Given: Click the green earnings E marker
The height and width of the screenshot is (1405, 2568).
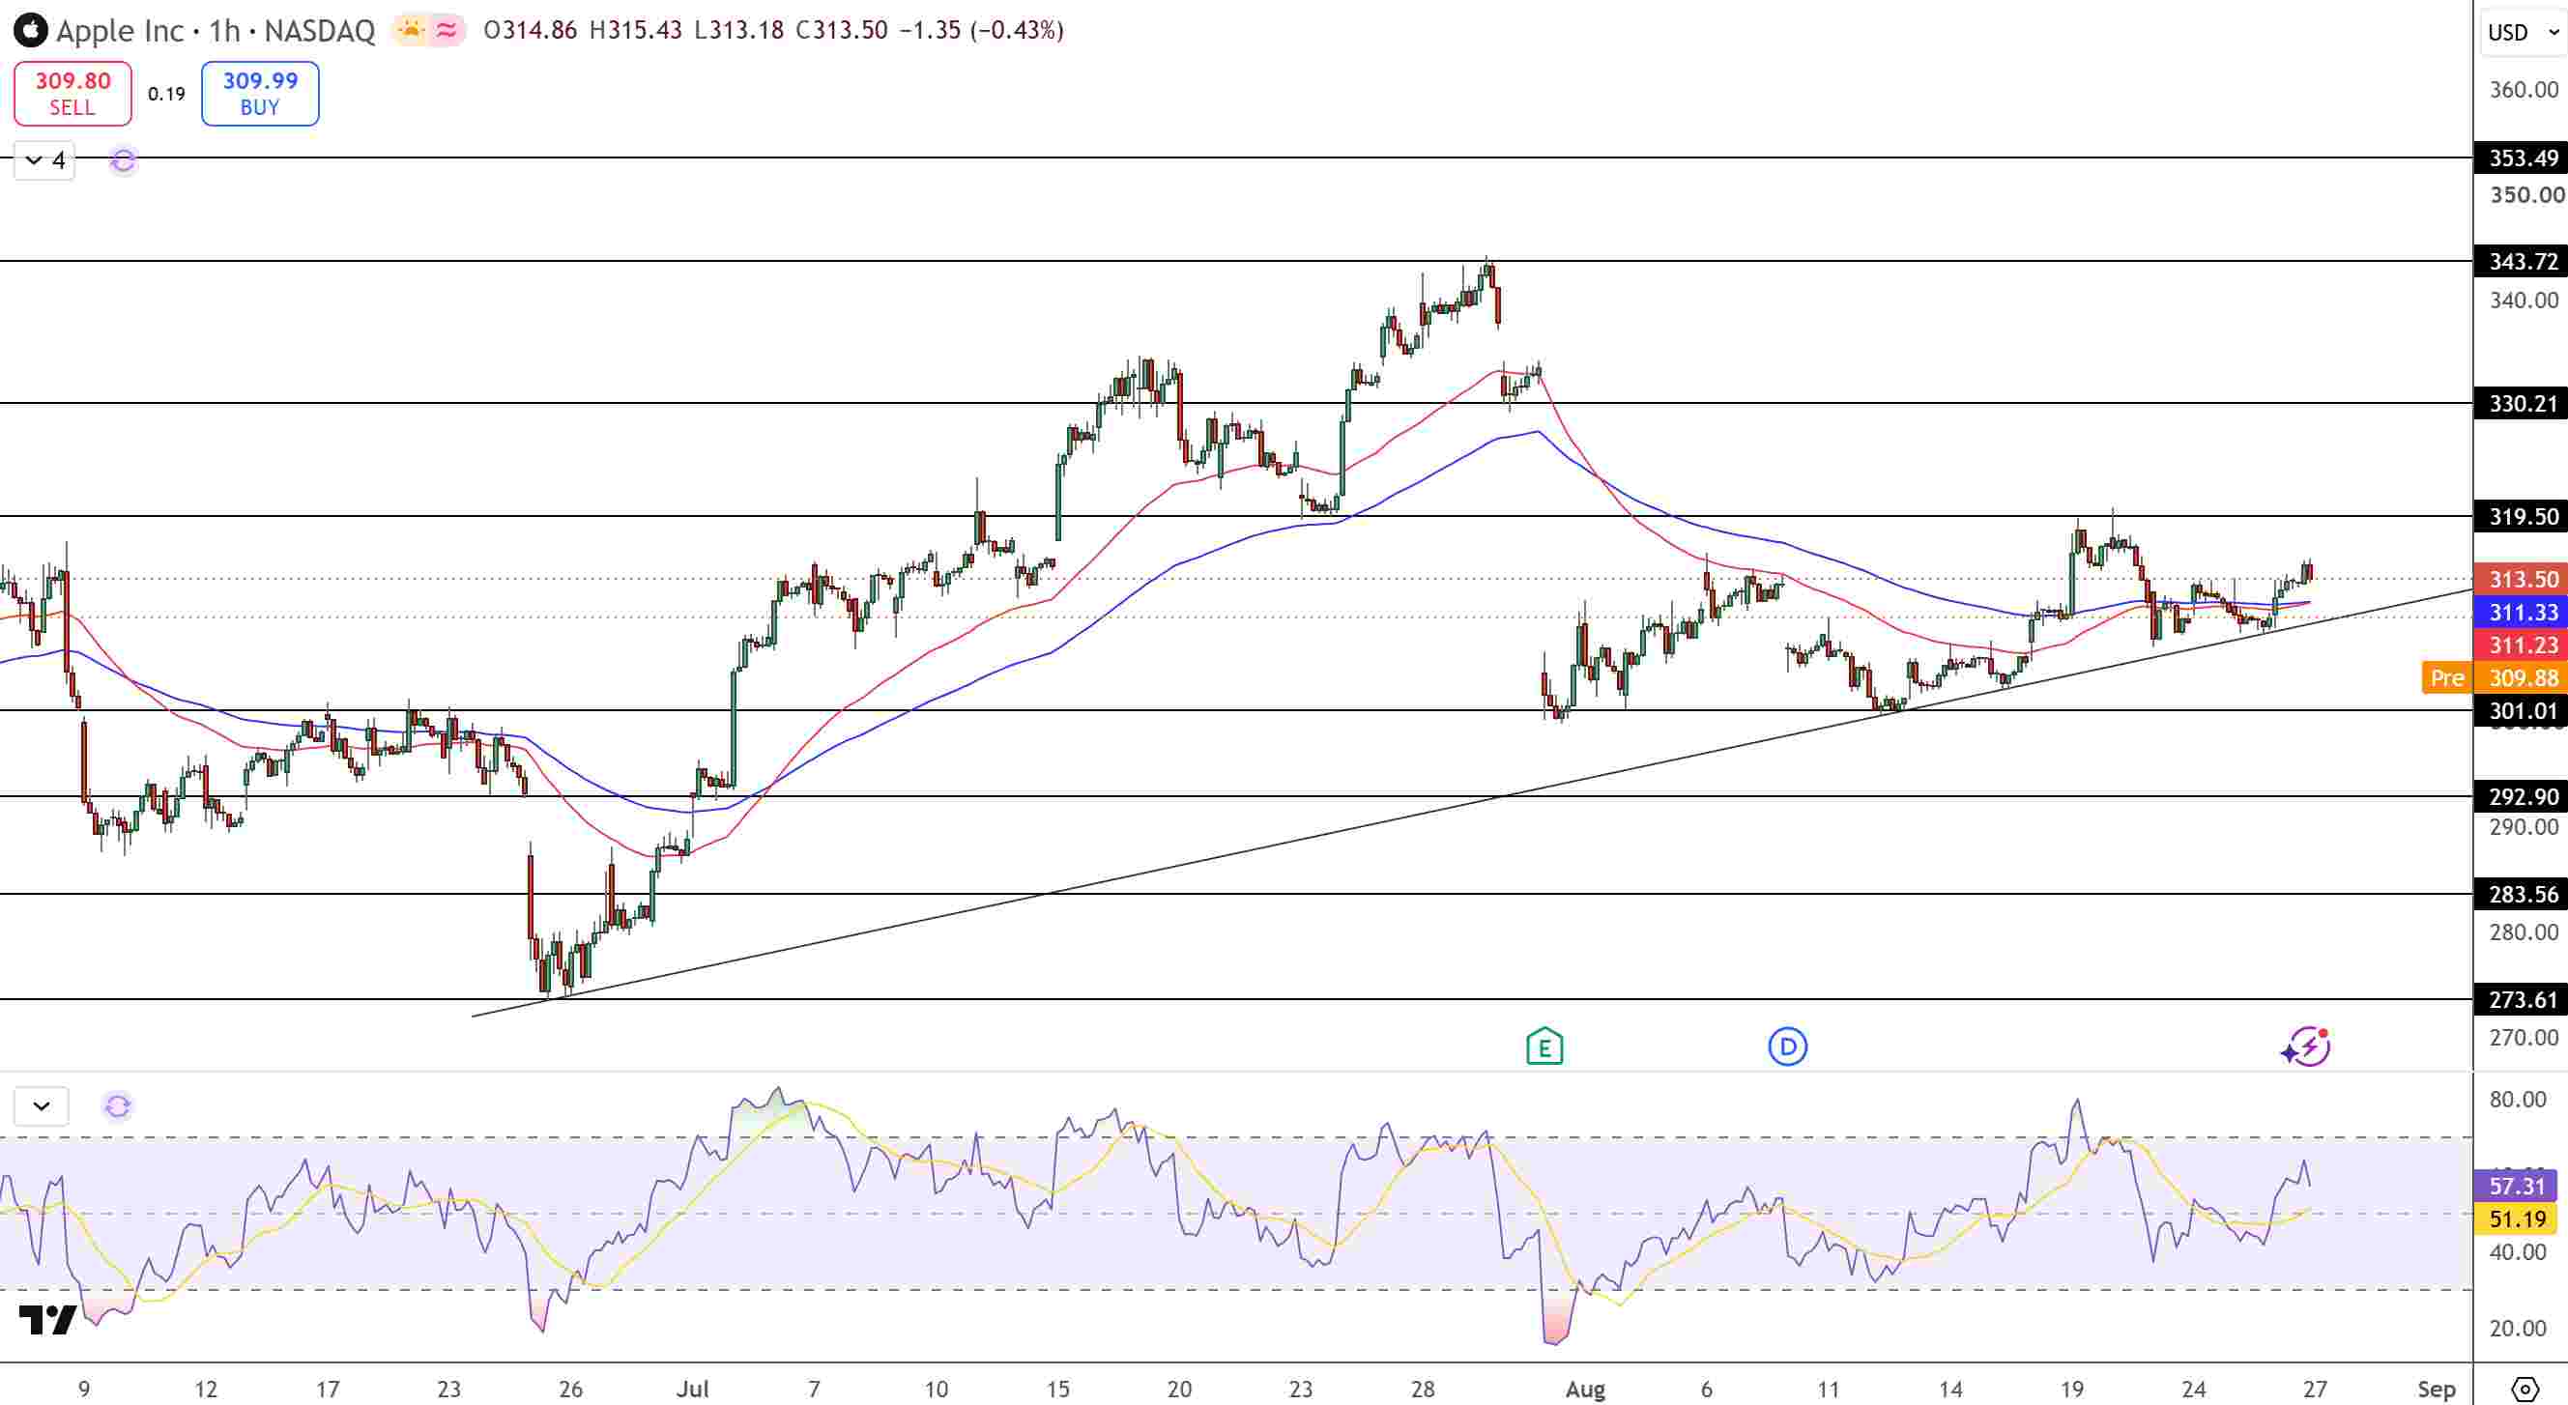Looking at the screenshot, I should coord(1544,1047).
